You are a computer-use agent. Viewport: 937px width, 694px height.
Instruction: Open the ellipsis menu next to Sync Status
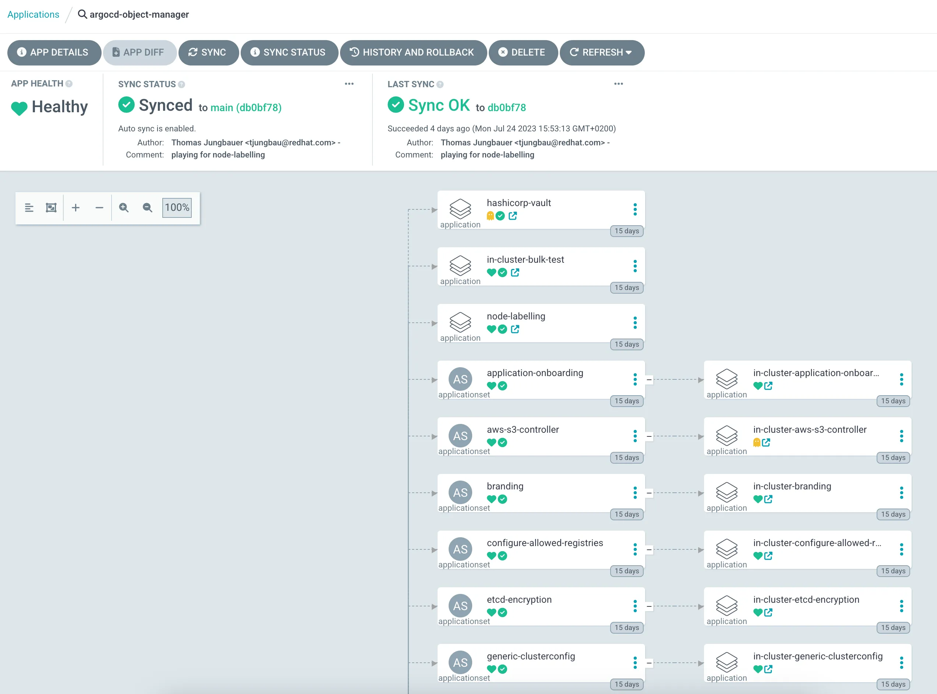[349, 84]
